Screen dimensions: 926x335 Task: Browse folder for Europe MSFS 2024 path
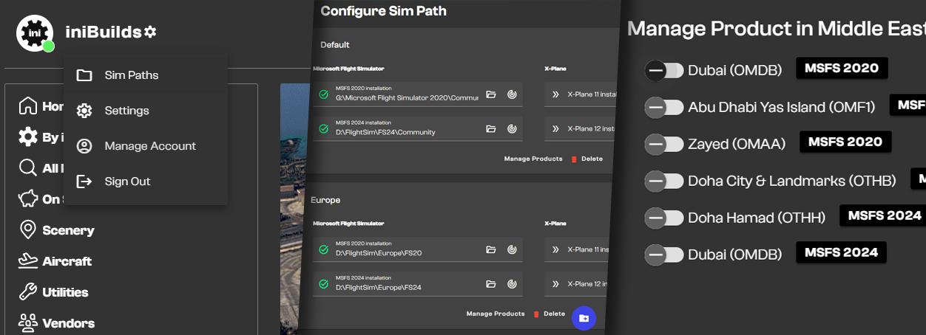coord(491,284)
